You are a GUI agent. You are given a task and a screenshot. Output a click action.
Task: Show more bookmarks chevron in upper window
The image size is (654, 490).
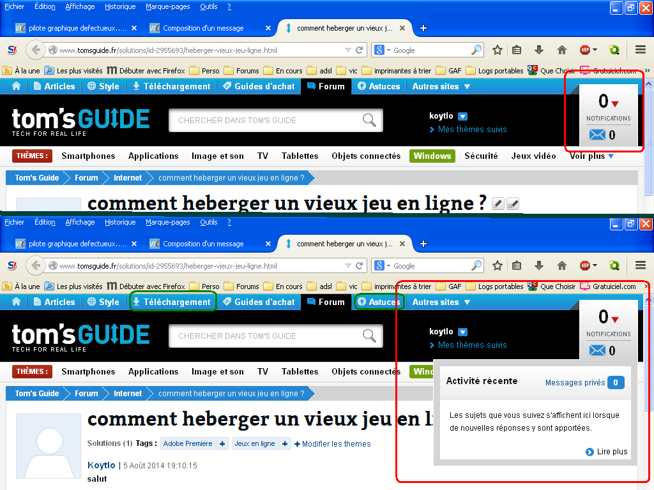(x=647, y=71)
